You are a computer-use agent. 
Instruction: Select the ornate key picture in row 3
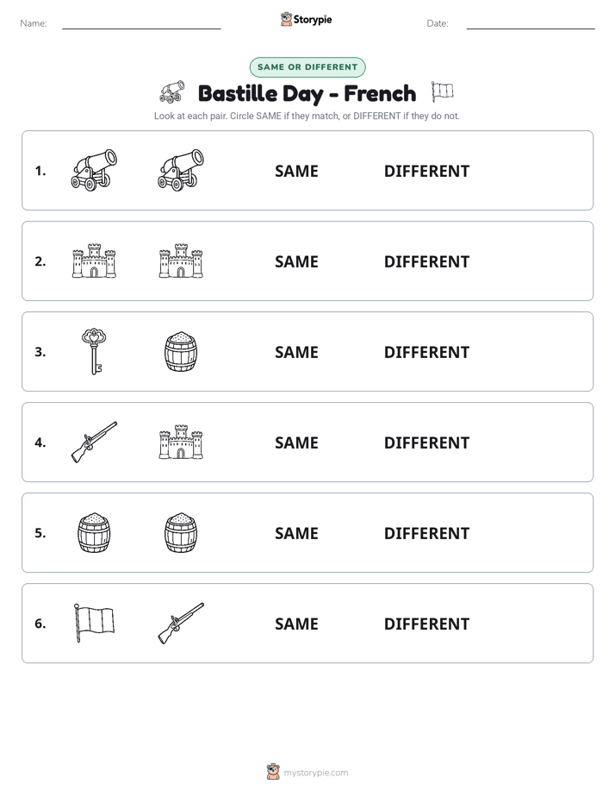pos(94,351)
